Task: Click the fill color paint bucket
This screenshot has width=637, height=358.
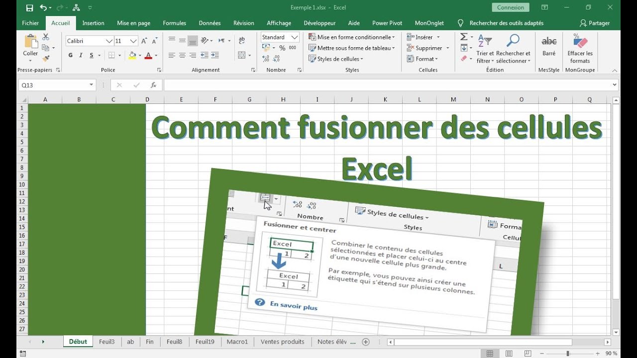Action: [132, 55]
